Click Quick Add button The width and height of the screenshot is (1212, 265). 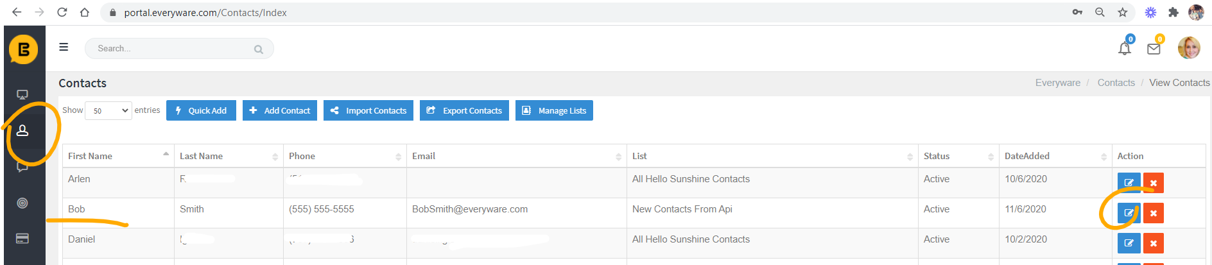tap(201, 110)
